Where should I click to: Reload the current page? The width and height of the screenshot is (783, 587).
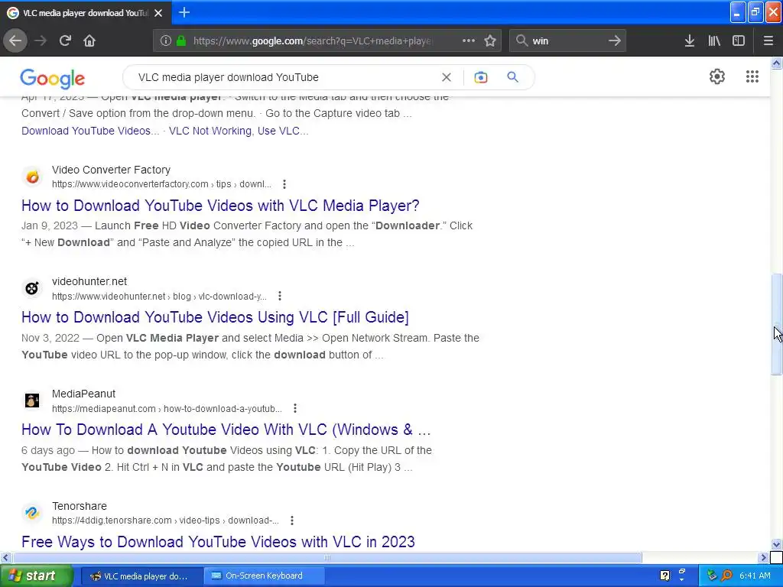click(65, 41)
